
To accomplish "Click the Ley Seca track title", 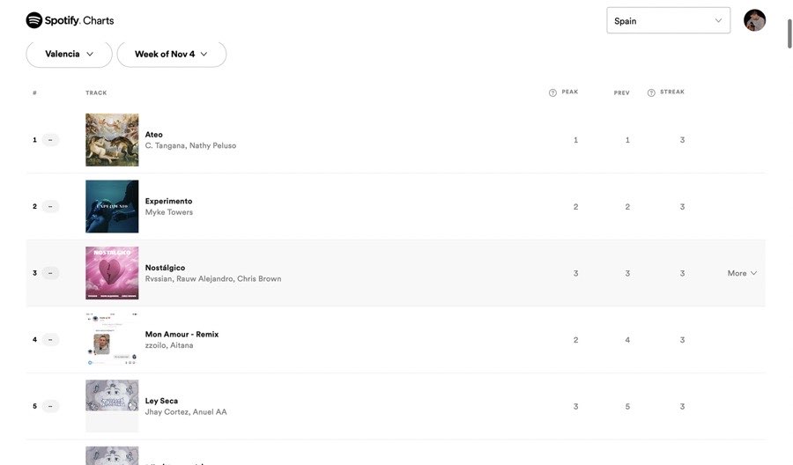I will pyautogui.click(x=161, y=401).
